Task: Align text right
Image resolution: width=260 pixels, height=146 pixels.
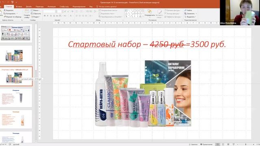Action: (83, 16)
